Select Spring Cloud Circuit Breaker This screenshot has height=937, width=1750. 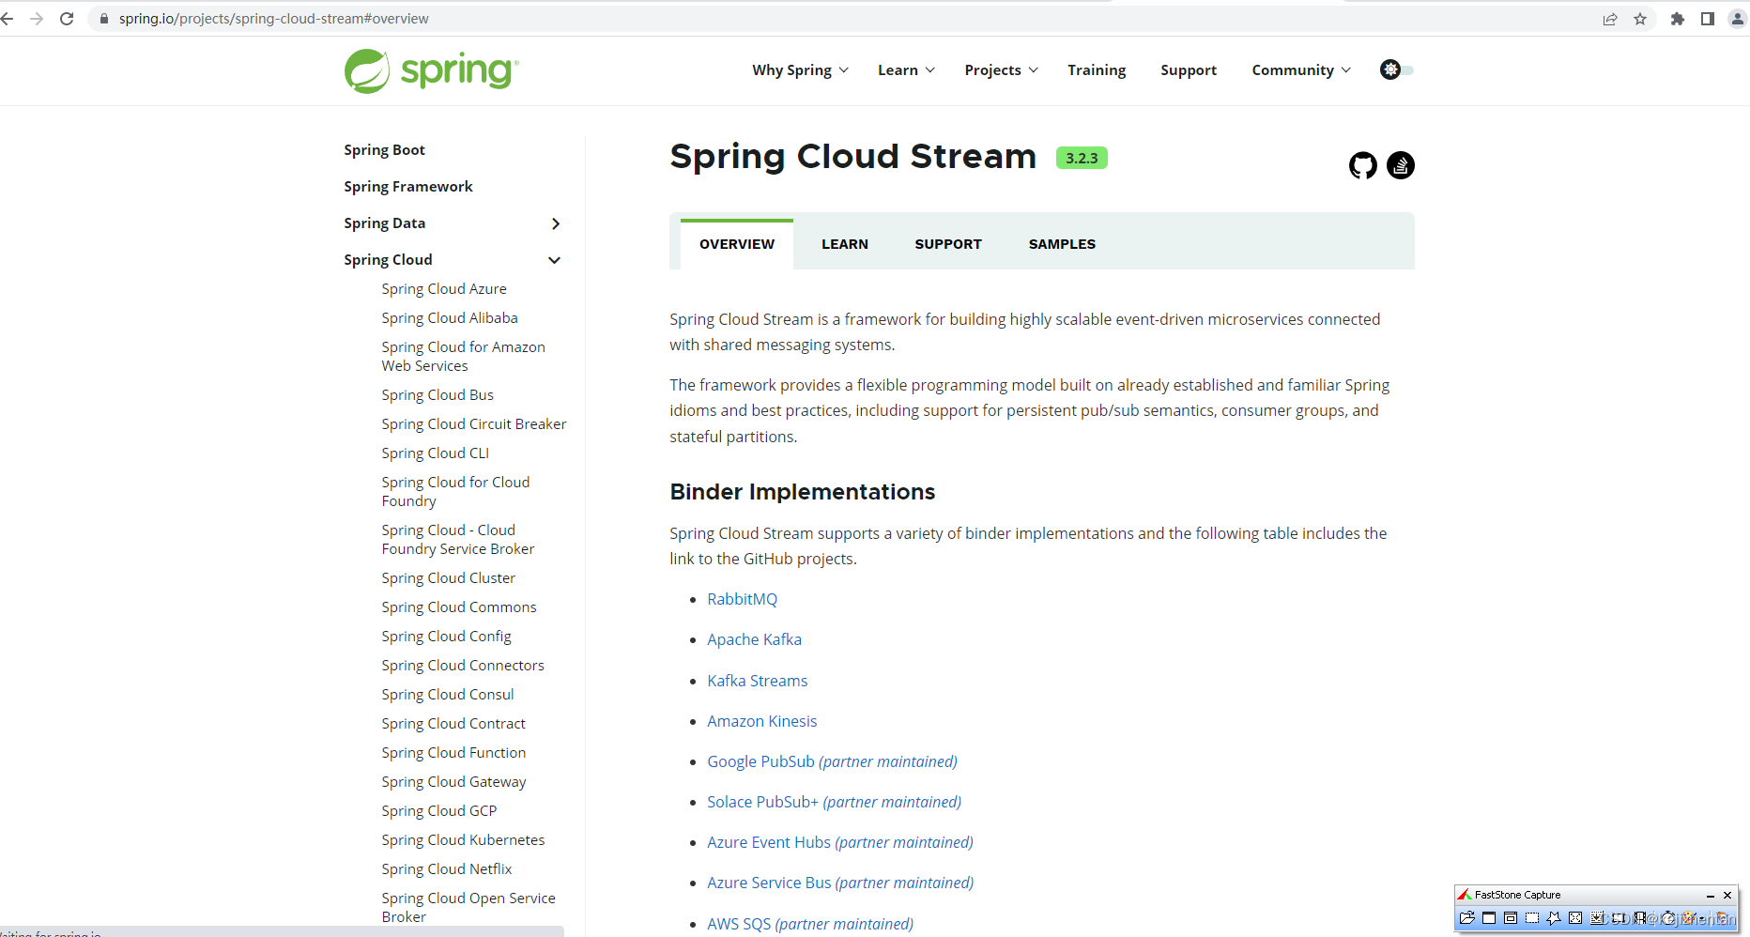(474, 424)
